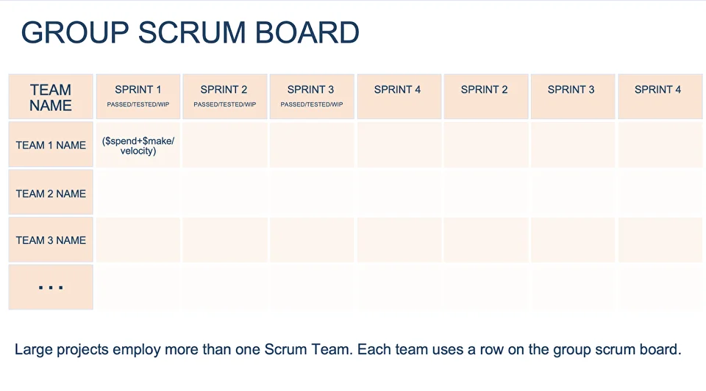Click the second SPRINT 2 header without subtitle
Screen dimensions: 706x391
tap(486, 97)
